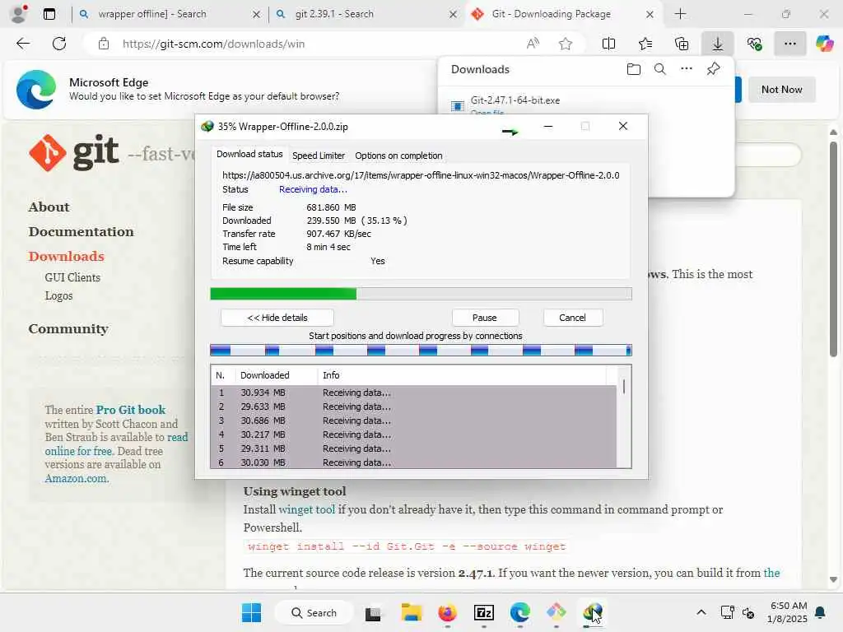Screen dimensions: 843x632
Task: Click the Hide details button
Action: tap(277, 318)
